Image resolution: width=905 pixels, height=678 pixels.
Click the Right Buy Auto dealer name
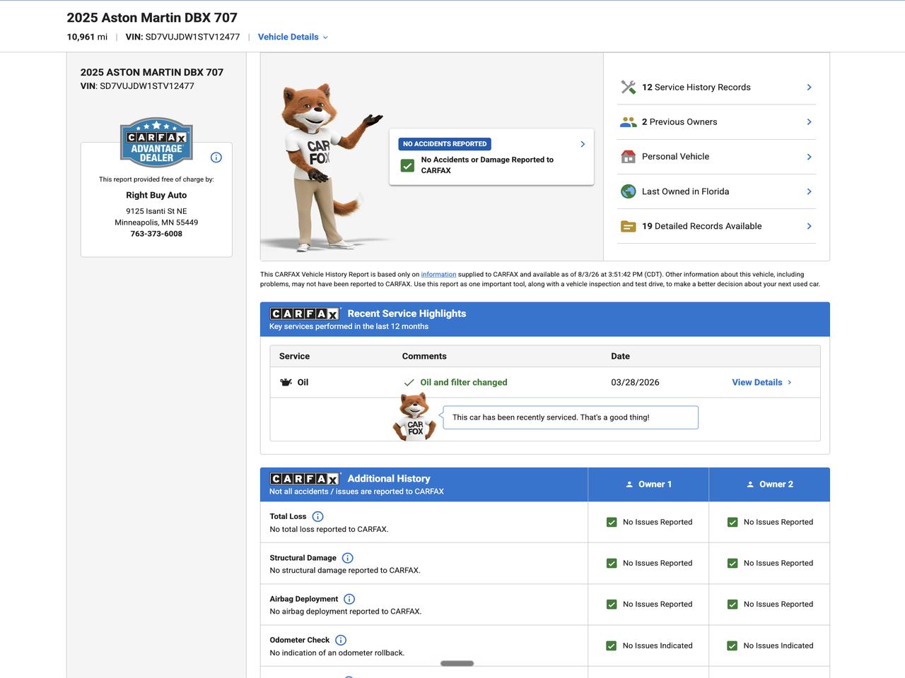[156, 196]
